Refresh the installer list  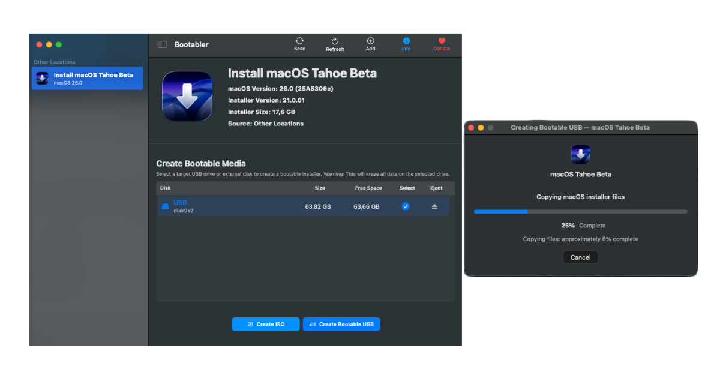tap(335, 44)
